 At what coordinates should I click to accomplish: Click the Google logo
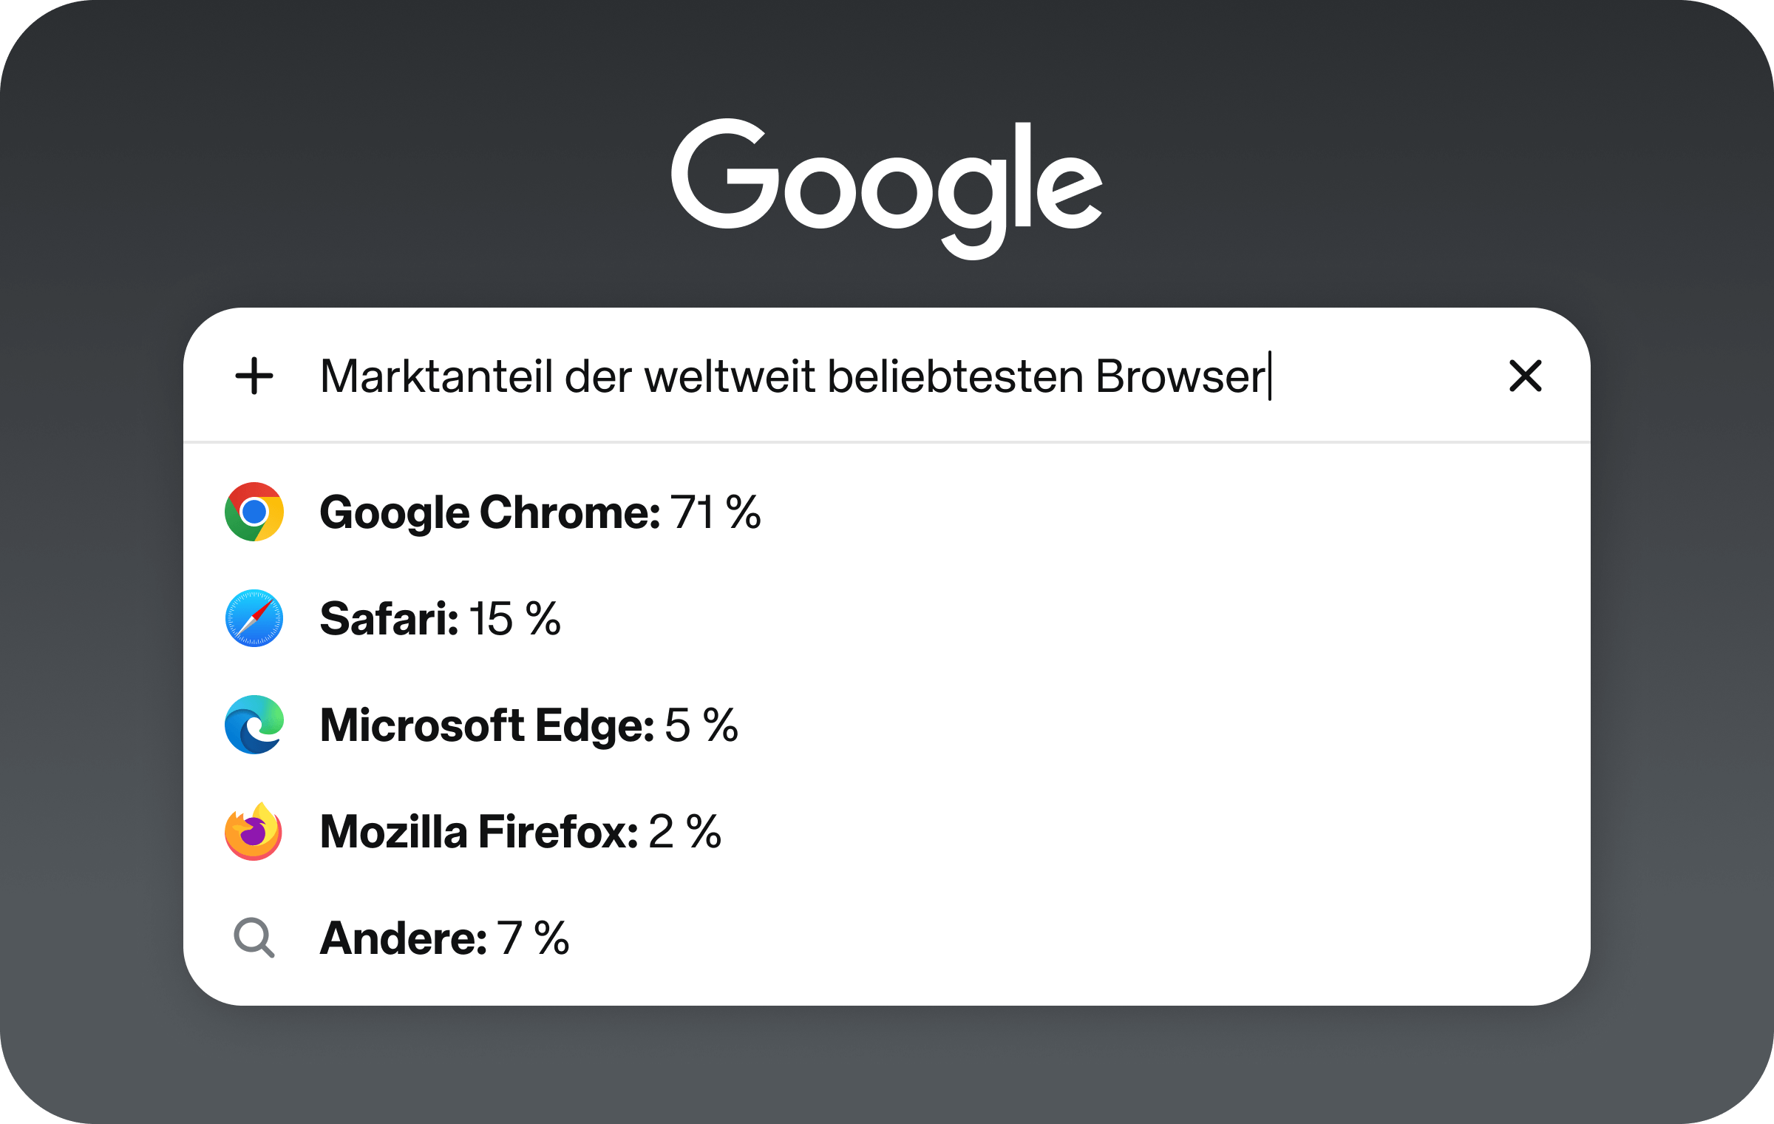[887, 185]
